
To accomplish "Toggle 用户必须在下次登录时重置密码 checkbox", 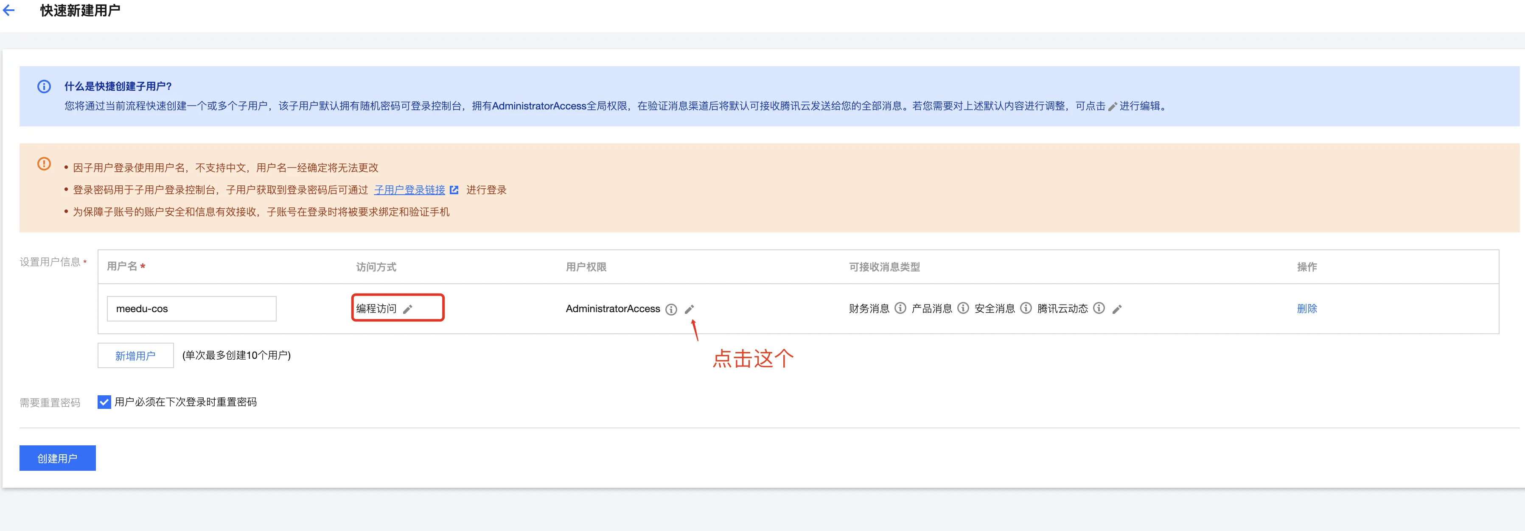I will pyautogui.click(x=104, y=402).
